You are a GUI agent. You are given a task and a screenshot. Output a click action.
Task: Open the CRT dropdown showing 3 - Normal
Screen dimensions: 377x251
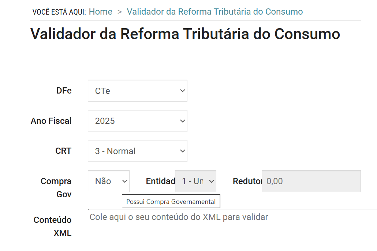(137, 151)
